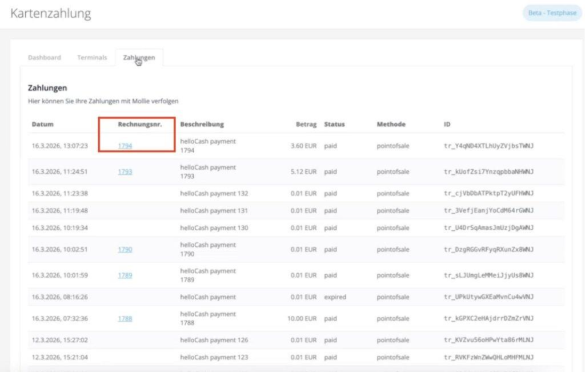
Task: Open invoice link 1794
Action: (x=125, y=146)
